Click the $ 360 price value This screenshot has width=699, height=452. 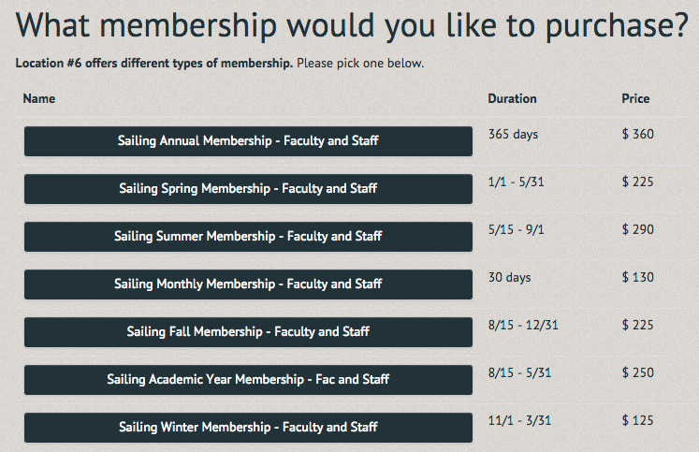click(x=638, y=134)
